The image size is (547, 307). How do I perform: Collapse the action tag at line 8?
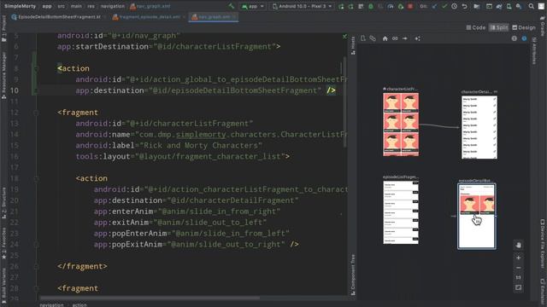tap(36, 68)
